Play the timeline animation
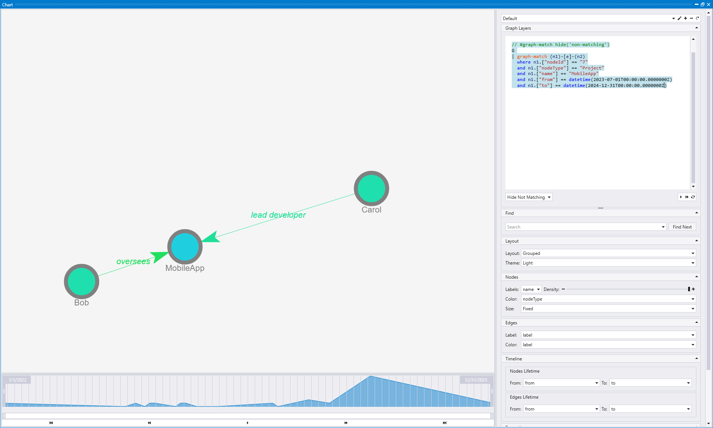Screen dimensions: 713x428 248,423
